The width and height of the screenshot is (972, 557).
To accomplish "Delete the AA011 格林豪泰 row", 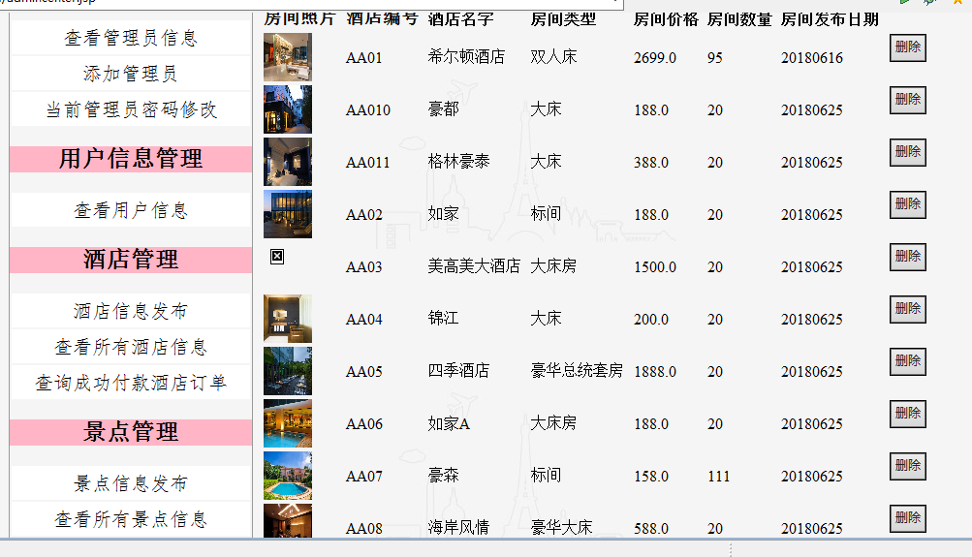I will [908, 152].
